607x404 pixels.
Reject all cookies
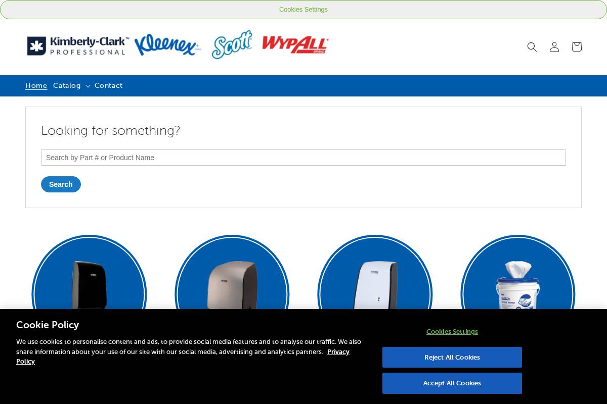point(452,357)
